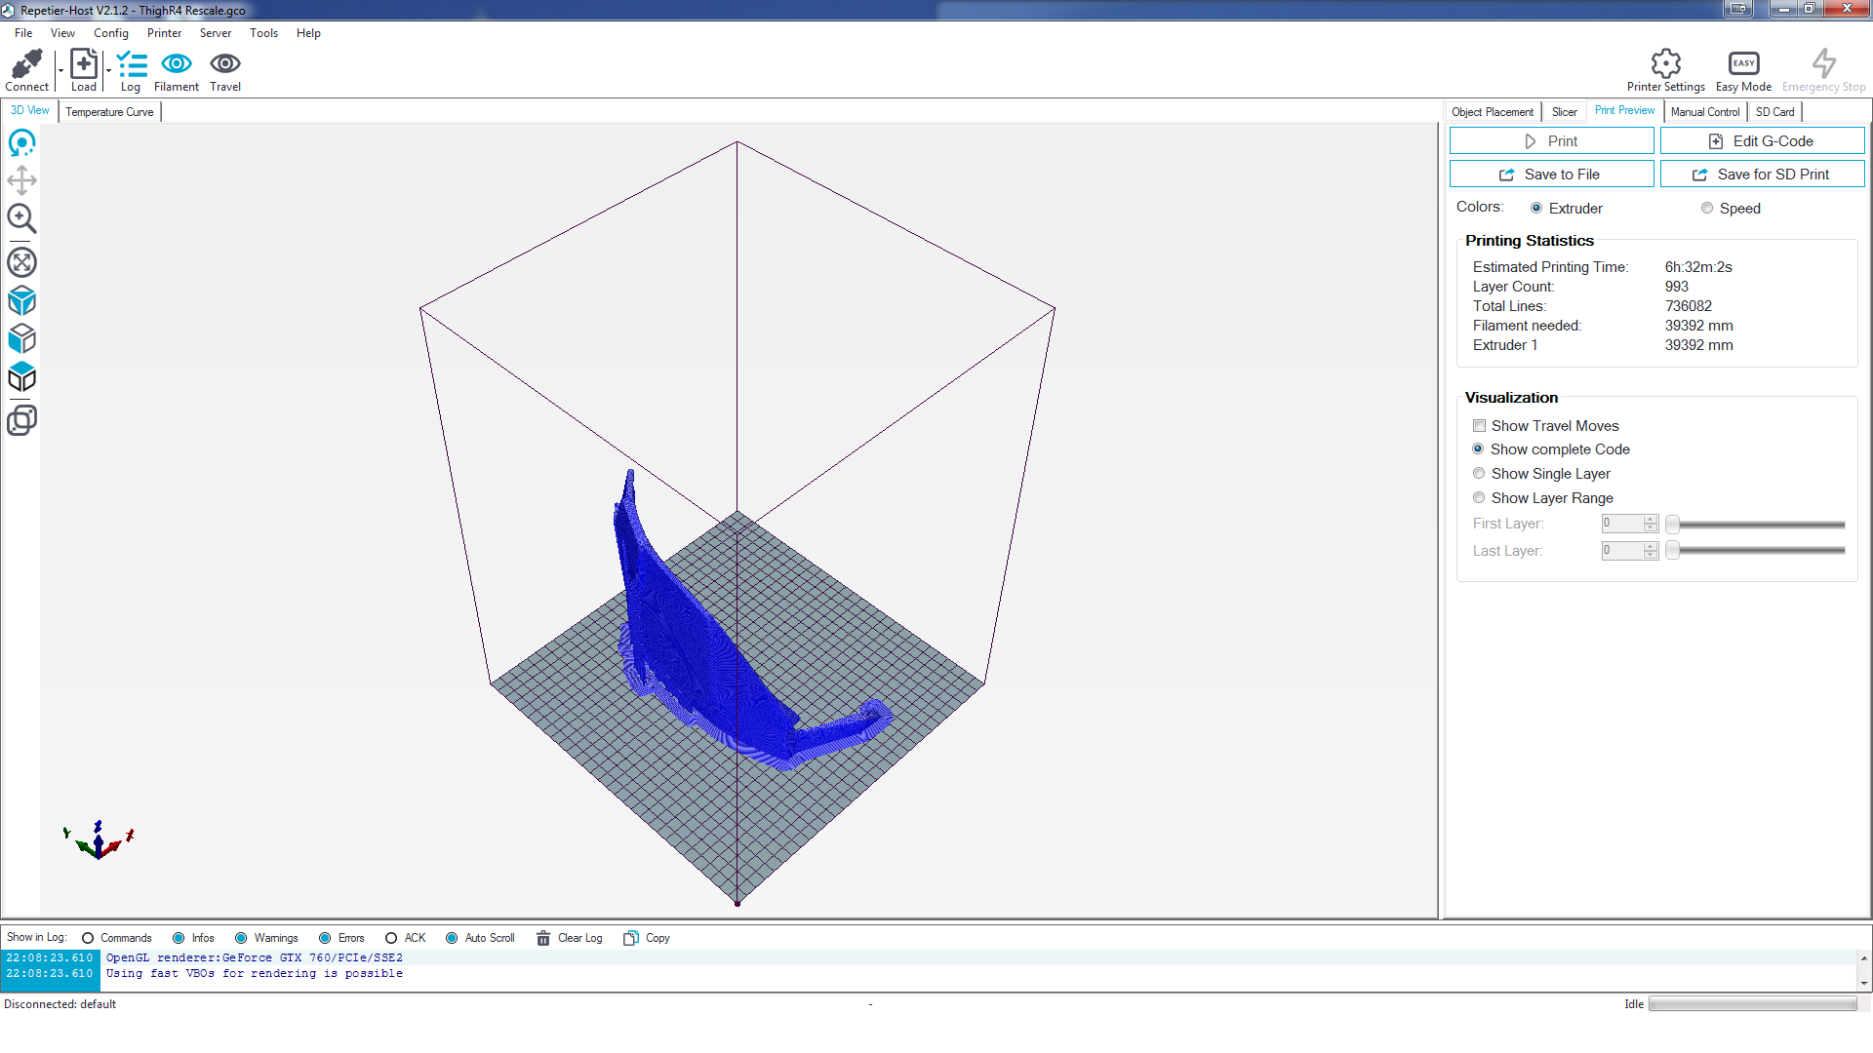Switch to Easy Mode
This screenshot has height=1053, width=1873.
coord(1743,64)
